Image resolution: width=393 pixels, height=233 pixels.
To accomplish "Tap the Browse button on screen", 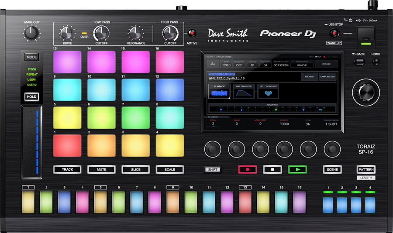I will coord(309,76).
